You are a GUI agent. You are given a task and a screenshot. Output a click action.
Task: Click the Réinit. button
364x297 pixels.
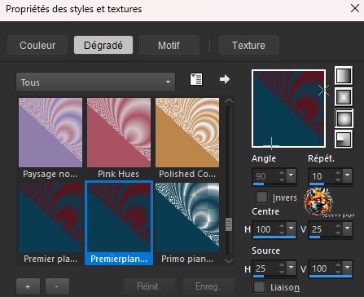149,286
